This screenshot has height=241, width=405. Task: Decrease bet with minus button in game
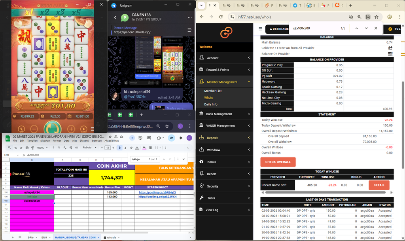[34, 129]
